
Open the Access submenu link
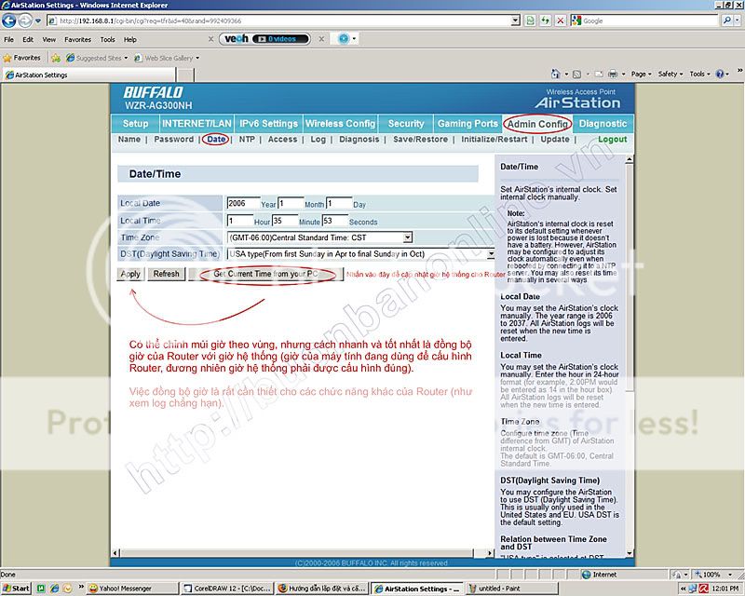pyautogui.click(x=282, y=140)
